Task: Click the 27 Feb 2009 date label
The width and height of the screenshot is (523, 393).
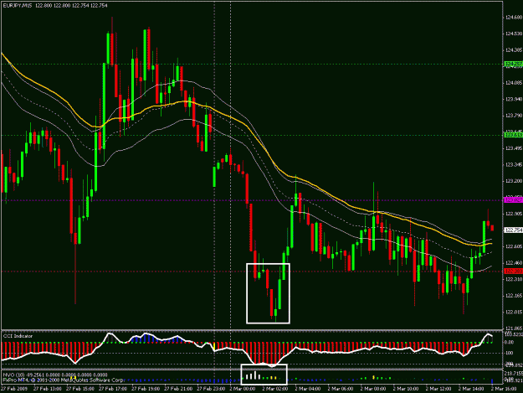Action: pyautogui.click(x=14, y=389)
